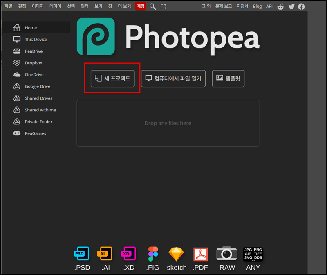Click 컴퓨터에서 파일 열기 button
The width and height of the screenshot is (327, 275).
173,78
